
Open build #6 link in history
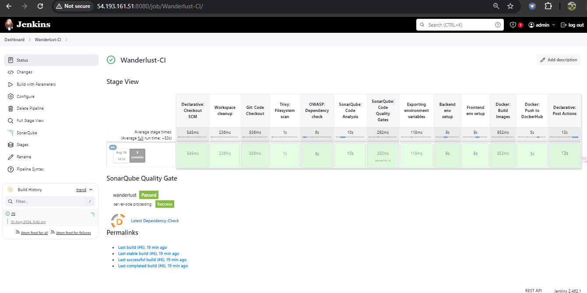(x=14, y=213)
